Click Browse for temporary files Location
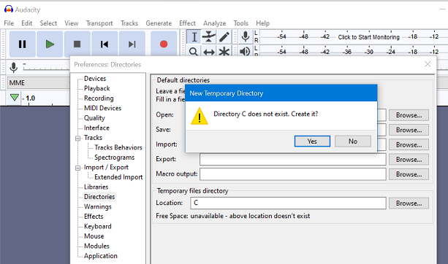 (x=409, y=203)
